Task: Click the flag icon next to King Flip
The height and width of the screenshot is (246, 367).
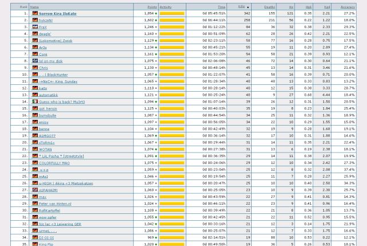Action: pos(35,244)
